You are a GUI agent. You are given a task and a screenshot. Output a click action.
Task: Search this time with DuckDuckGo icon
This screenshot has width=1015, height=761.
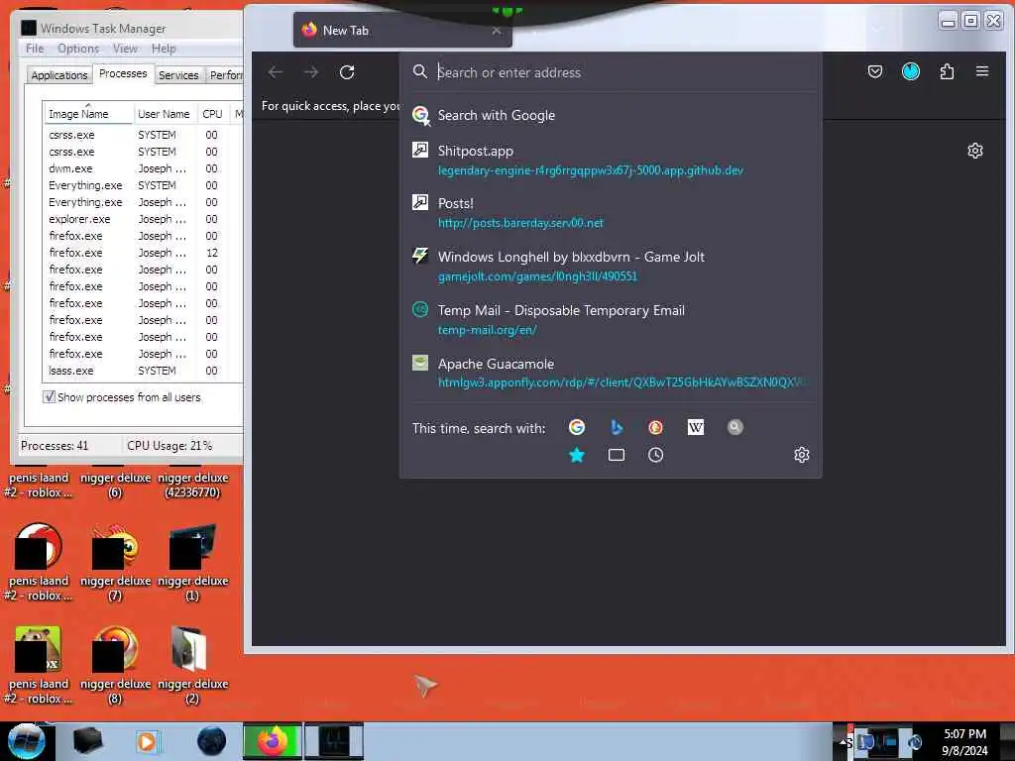coord(655,427)
